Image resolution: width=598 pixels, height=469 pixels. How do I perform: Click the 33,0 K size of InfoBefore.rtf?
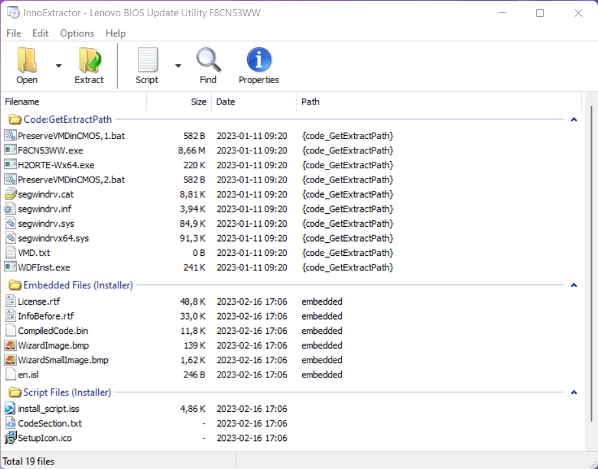(193, 316)
